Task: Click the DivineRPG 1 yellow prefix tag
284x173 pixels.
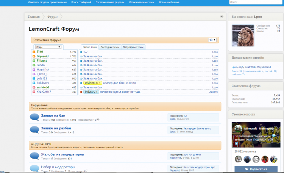Action: click(x=93, y=83)
